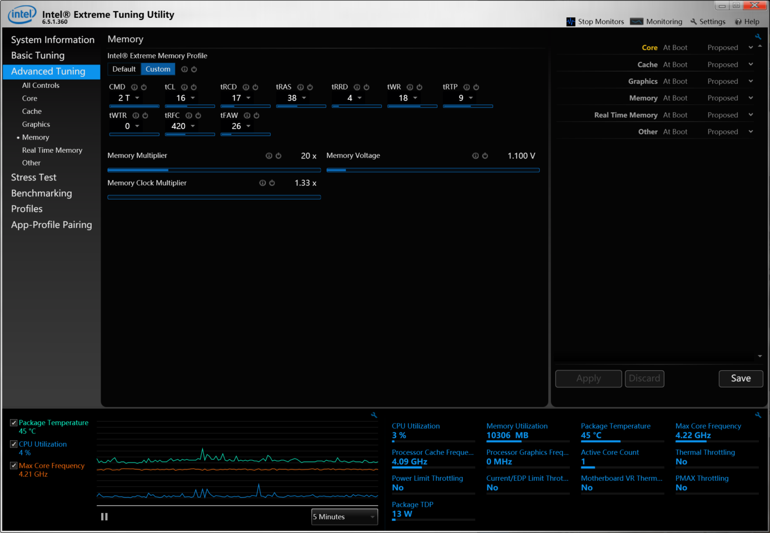Image resolution: width=770 pixels, height=533 pixels.
Task: Click the tRAS reset power icon
Action: click(x=310, y=87)
